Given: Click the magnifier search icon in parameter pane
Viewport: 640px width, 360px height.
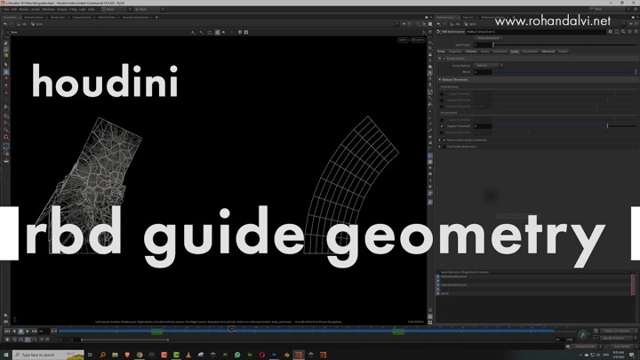Looking at the screenshot, I should 623,31.
